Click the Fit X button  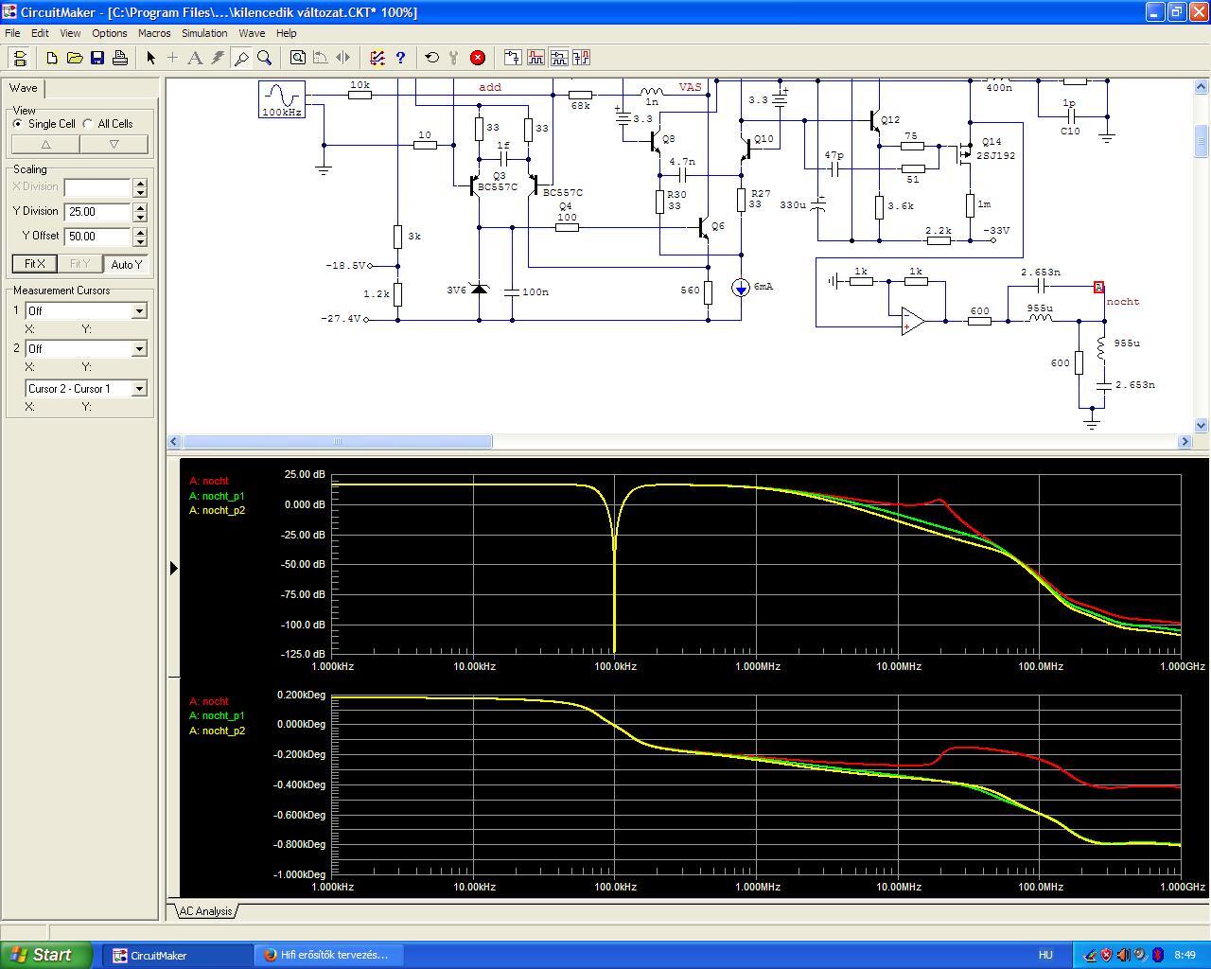(x=34, y=264)
